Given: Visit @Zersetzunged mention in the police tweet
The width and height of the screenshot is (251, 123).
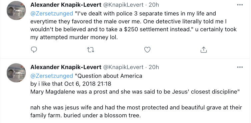Looking at the screenshot, I should point(52,13).
